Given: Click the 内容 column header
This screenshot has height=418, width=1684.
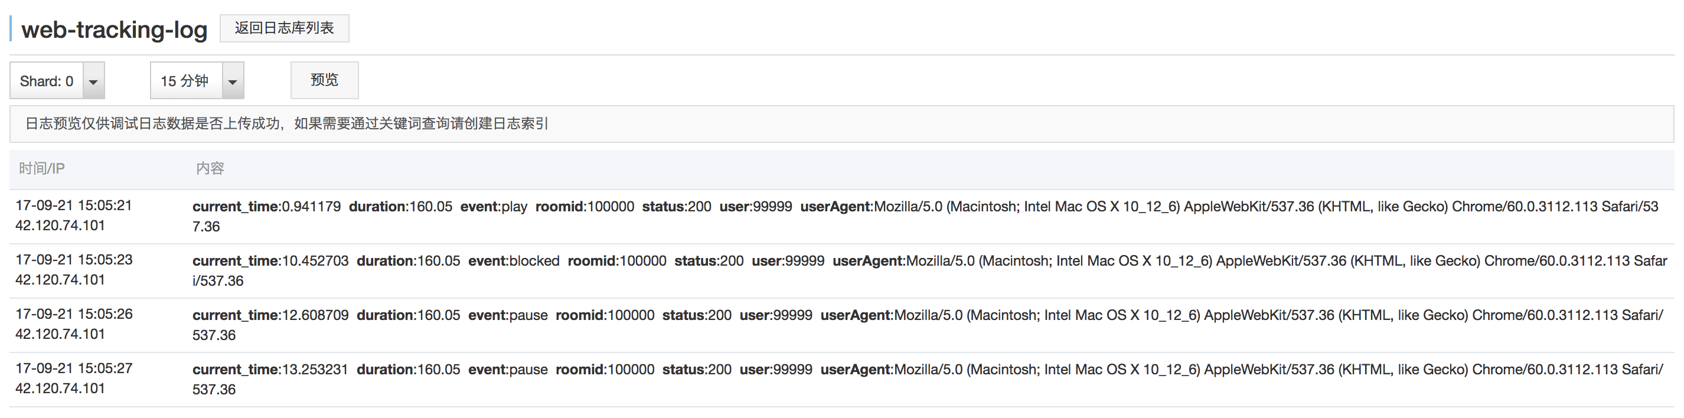Looking at the screenshot, I should pos(210,169).
